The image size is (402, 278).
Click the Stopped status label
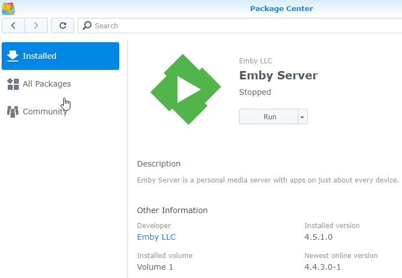click(x=255, y=92)
